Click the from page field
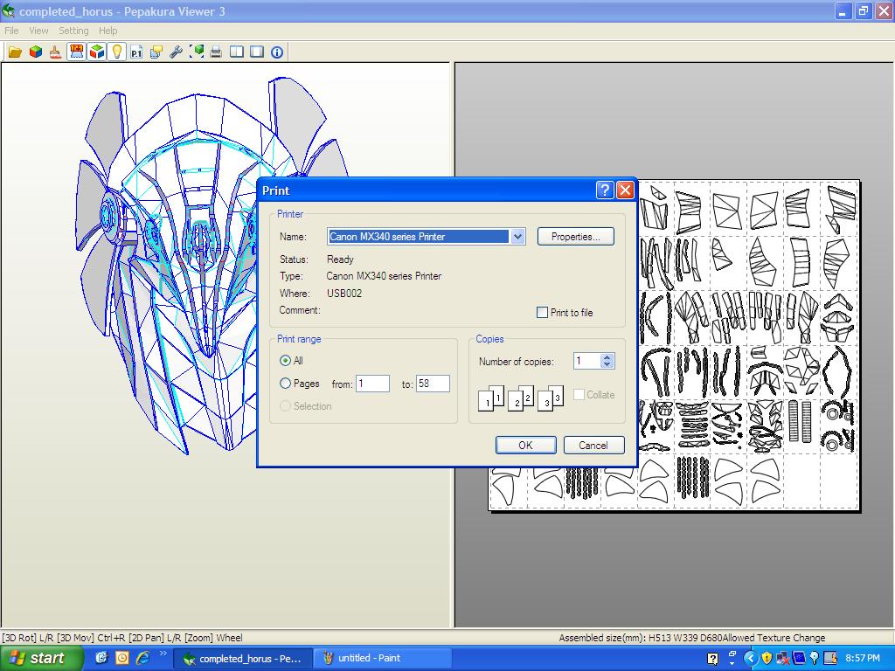The width and height of the screenshot is (895, 671). (372, 384)
